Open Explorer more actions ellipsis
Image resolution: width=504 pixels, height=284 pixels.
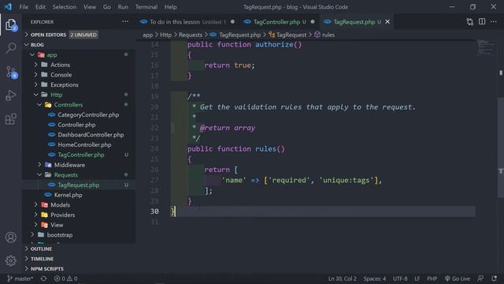pos(125,22)
